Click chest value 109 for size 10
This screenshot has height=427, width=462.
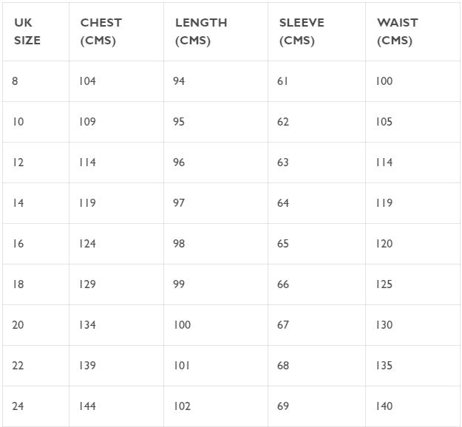click(x=87, y=122)
